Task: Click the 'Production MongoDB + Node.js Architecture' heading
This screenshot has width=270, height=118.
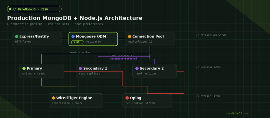Action: 75,18
